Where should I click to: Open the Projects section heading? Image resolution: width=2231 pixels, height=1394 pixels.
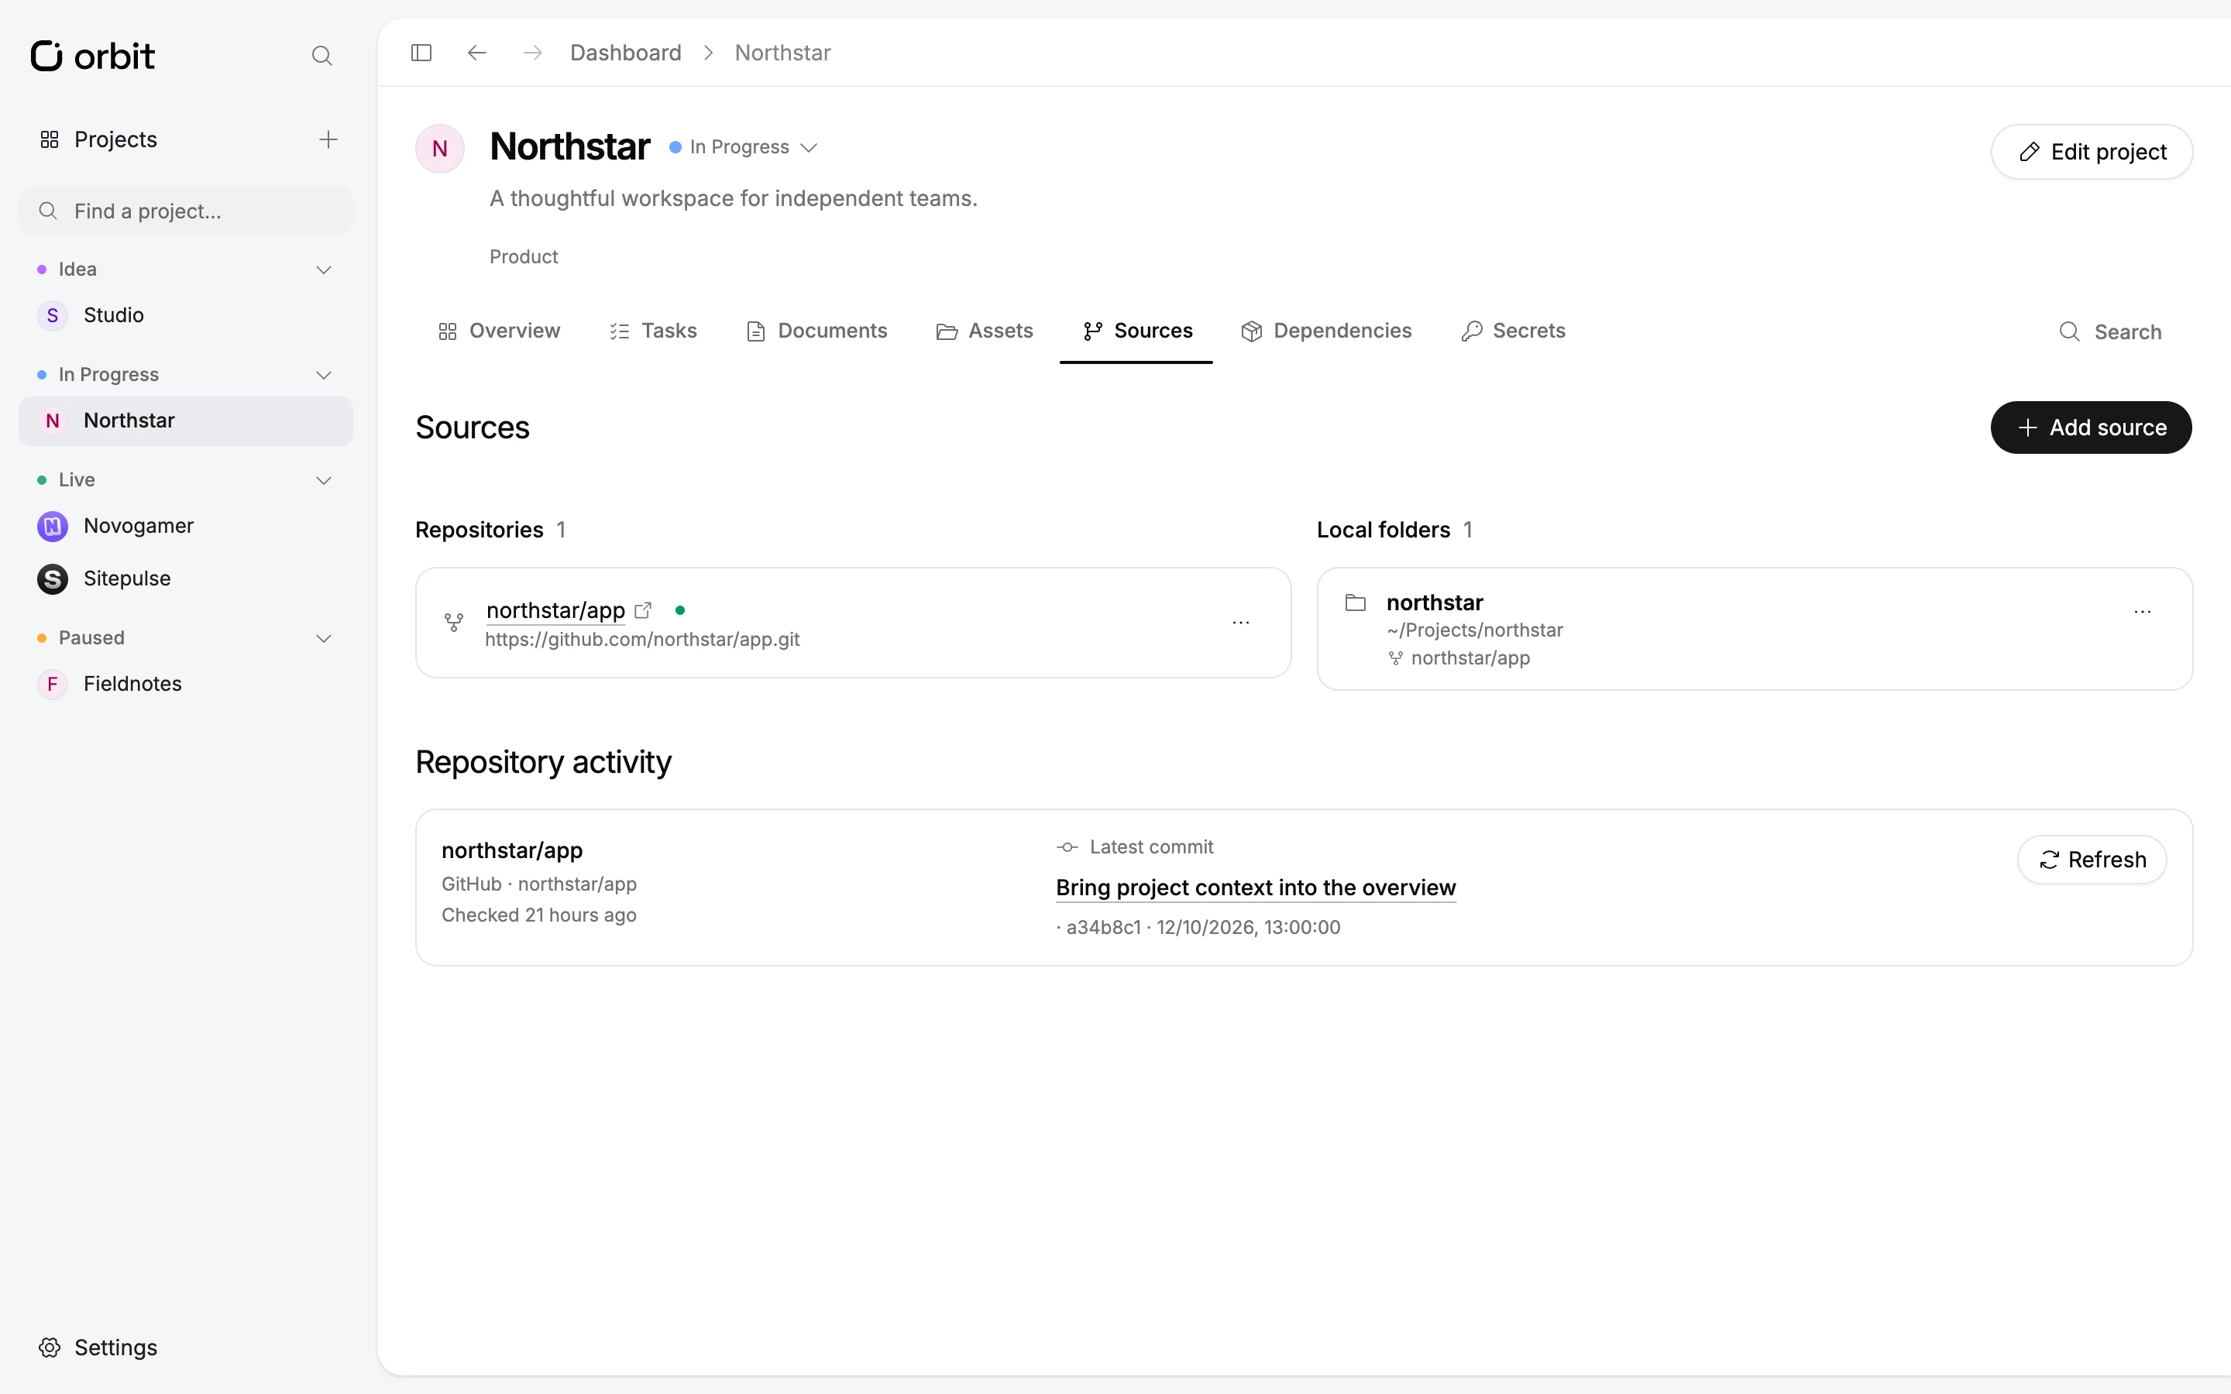[x=98, y=139]
